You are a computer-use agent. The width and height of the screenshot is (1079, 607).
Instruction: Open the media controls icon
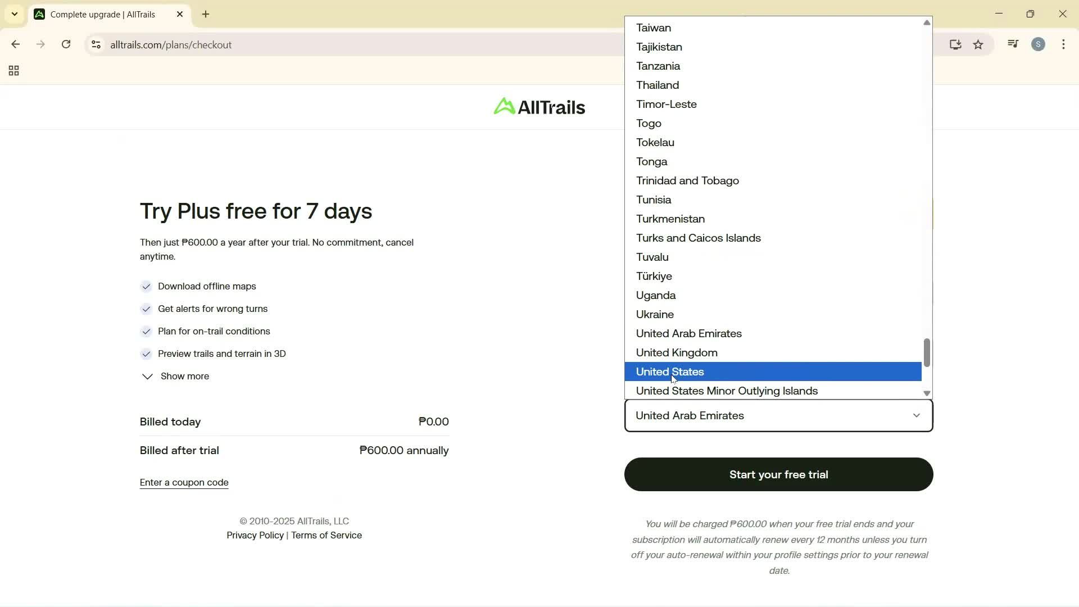(1012, 44)
